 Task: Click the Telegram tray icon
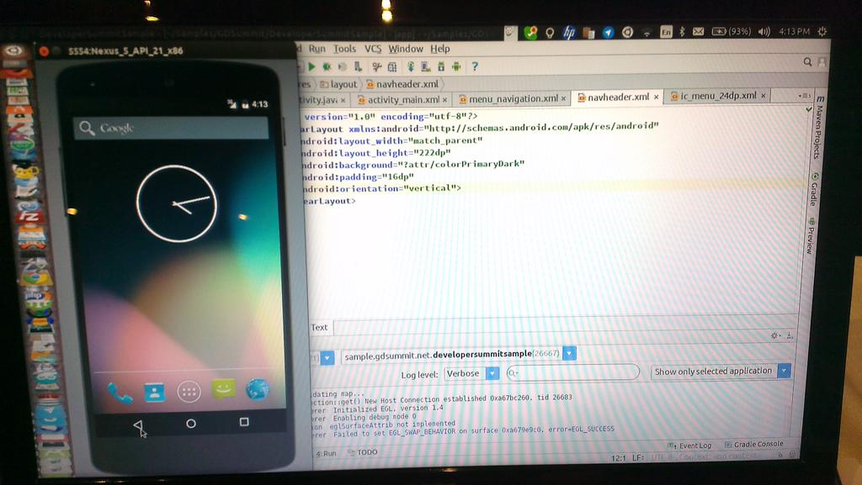pyautogui.click(x=608, y=33)
